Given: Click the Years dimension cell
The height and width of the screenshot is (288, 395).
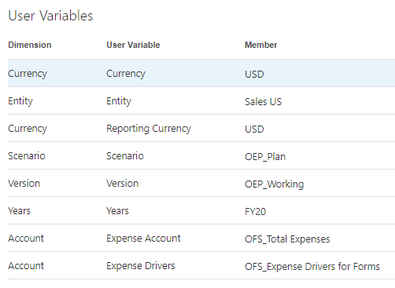Looking at the screenshot, I should click(x=19, y=211).
